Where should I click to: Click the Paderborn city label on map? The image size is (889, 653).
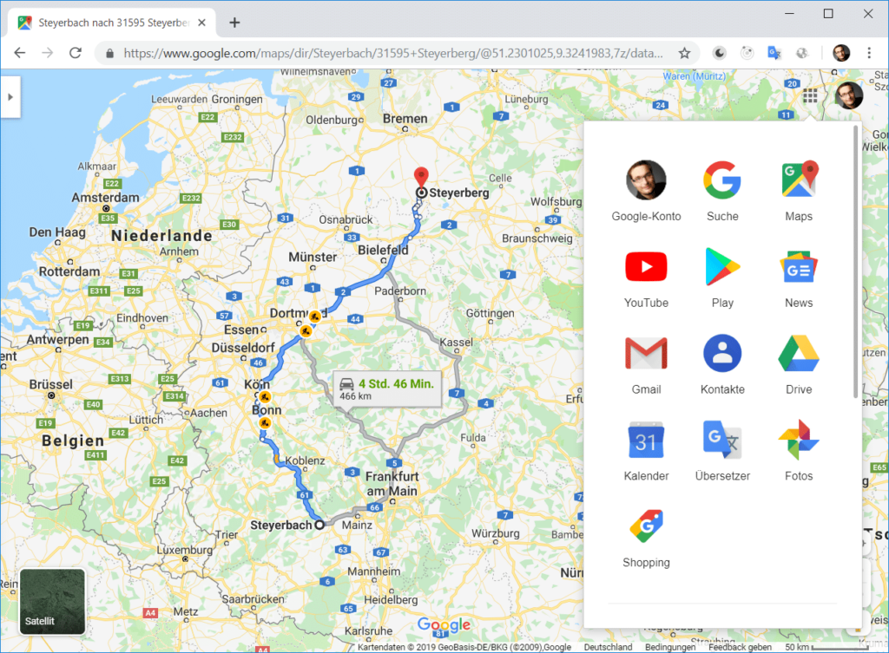click(x=400, y=291)
